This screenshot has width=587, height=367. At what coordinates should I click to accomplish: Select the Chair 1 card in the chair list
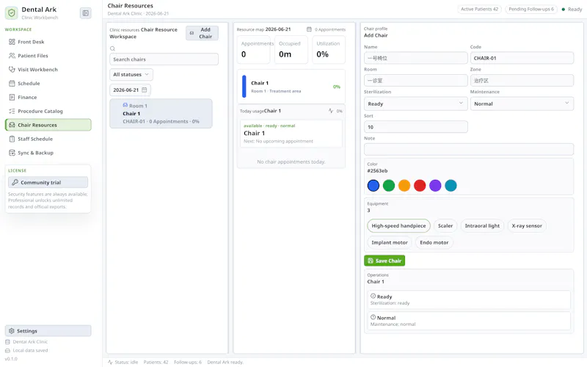(x=161, y=114)
